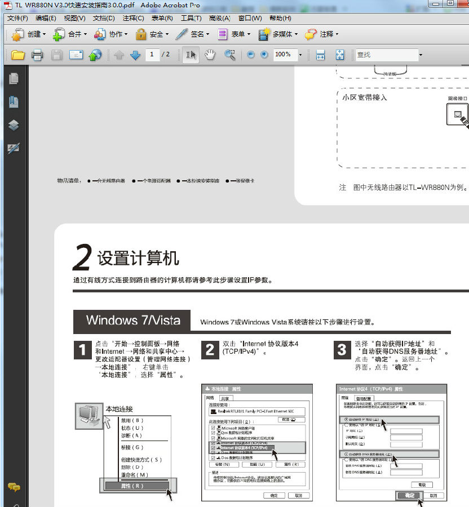Click the zoom out minus icon
The image size is (469, 507).
coord(250,55)
